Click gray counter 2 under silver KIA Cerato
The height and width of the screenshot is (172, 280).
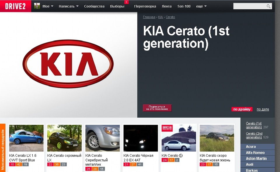point(177,160)
